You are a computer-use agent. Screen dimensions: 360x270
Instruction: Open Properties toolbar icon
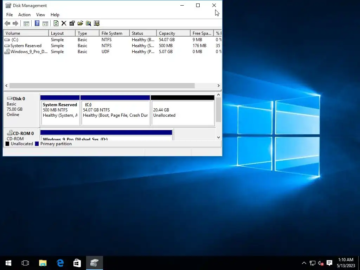pos(72,23)
